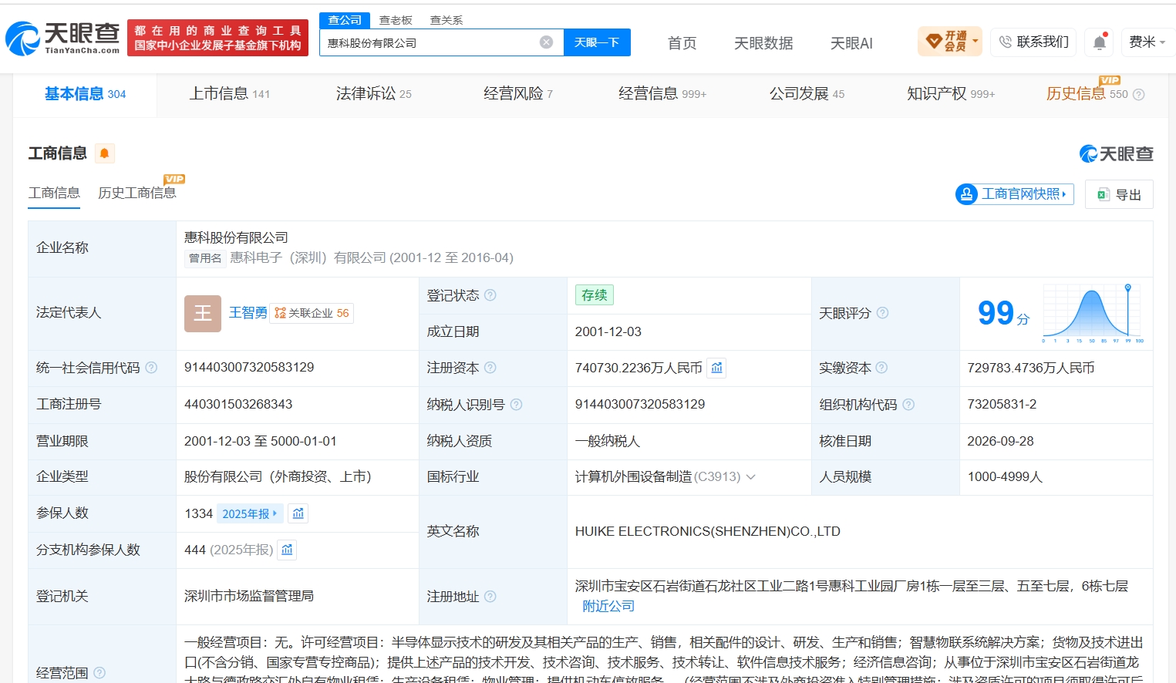Open the 2025年报 link
This screenshot has height=683, width=1176.
coord(250,513)
